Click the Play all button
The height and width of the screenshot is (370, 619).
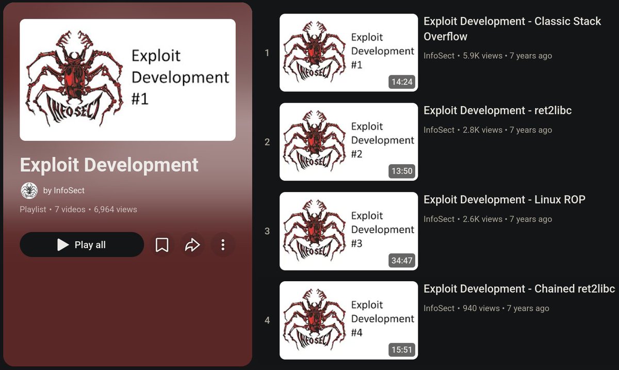coord(82,245)
